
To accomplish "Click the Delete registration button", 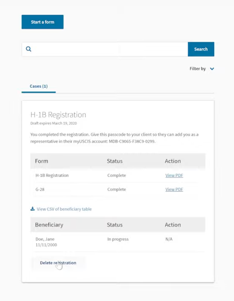I will pyautogui.click(x=58, y=263).
